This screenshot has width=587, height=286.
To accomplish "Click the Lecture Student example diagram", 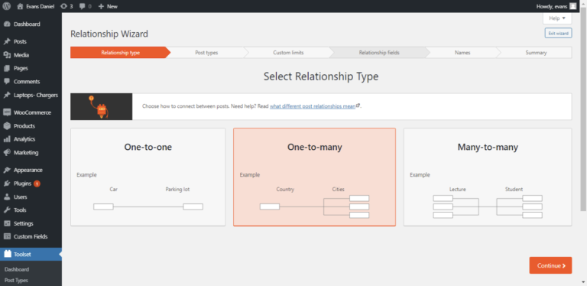I will tap(488, 206).
